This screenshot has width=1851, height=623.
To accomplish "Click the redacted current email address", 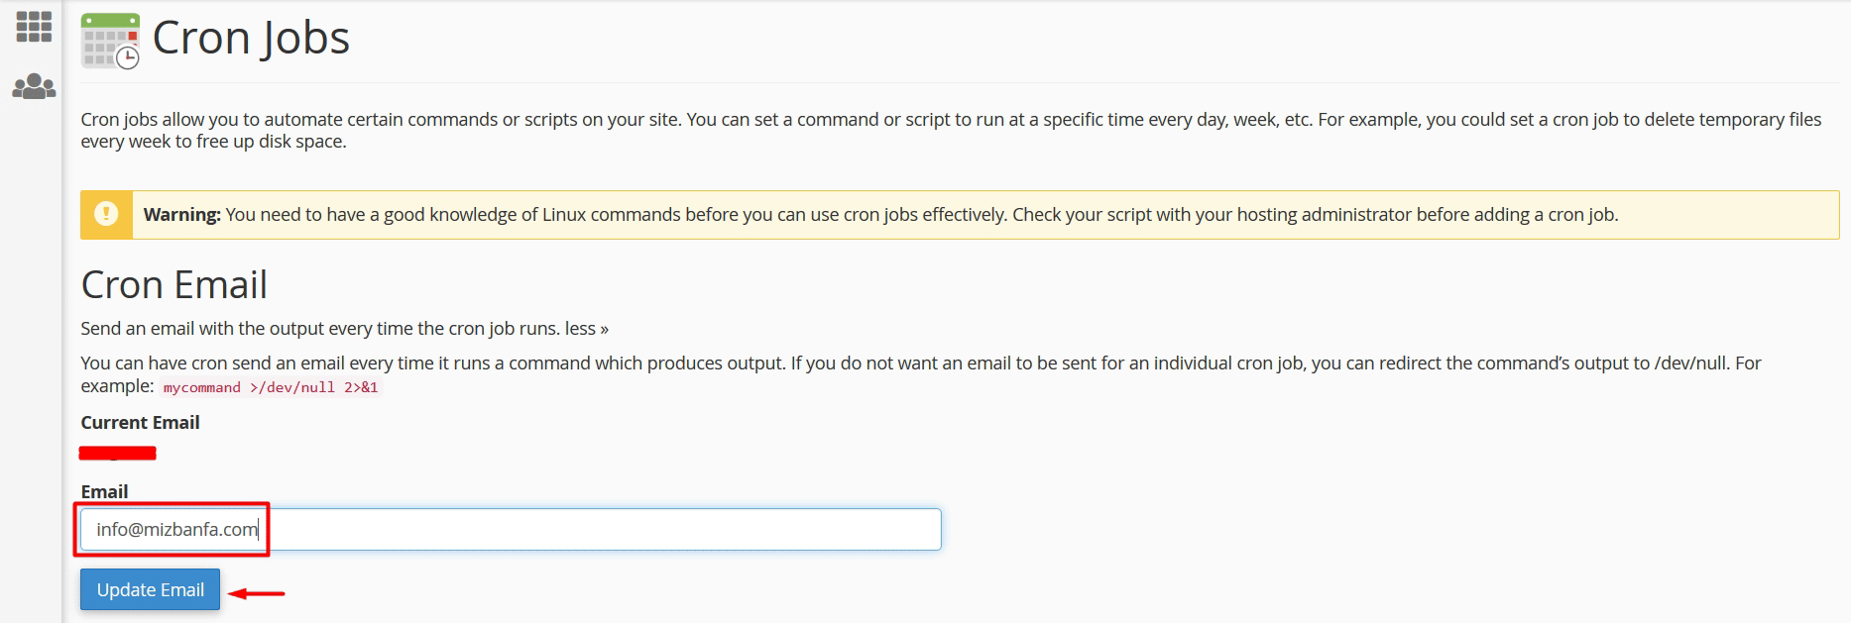I will click(x=118, y=454).
